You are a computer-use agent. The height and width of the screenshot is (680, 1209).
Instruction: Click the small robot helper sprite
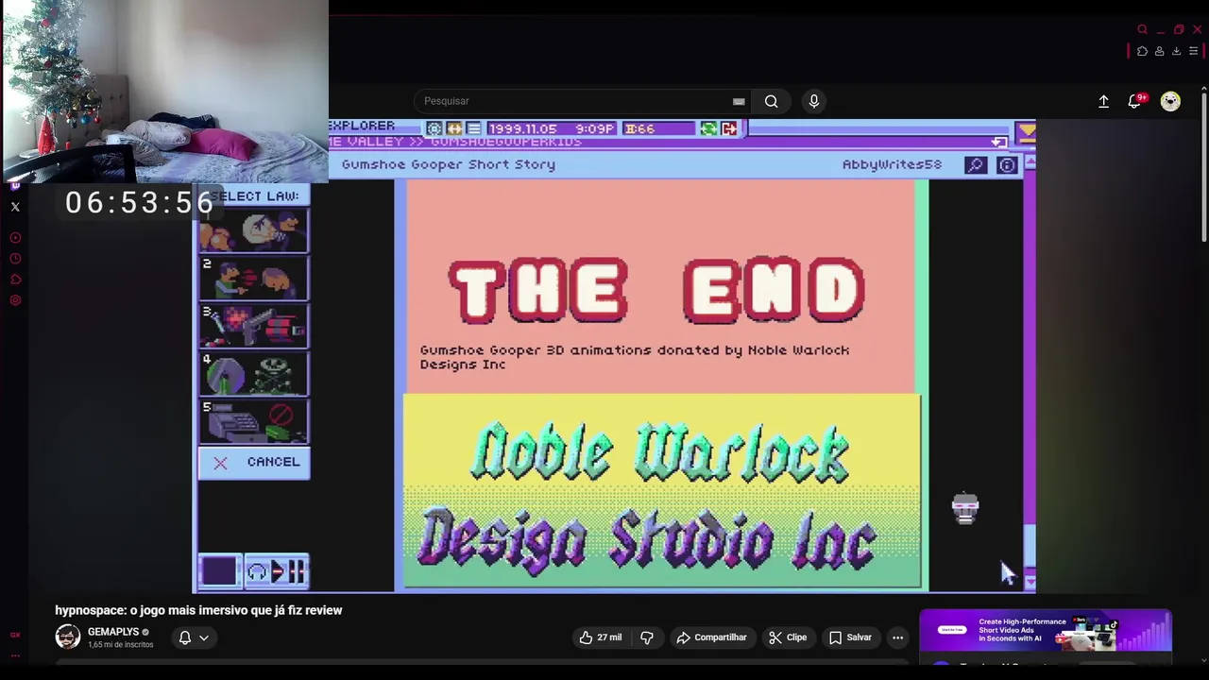(x=965, y=508)
